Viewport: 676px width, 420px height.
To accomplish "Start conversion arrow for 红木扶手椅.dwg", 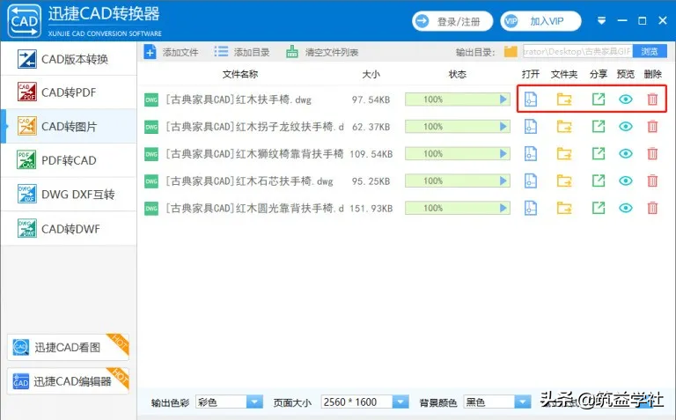I will pos(503,99).
